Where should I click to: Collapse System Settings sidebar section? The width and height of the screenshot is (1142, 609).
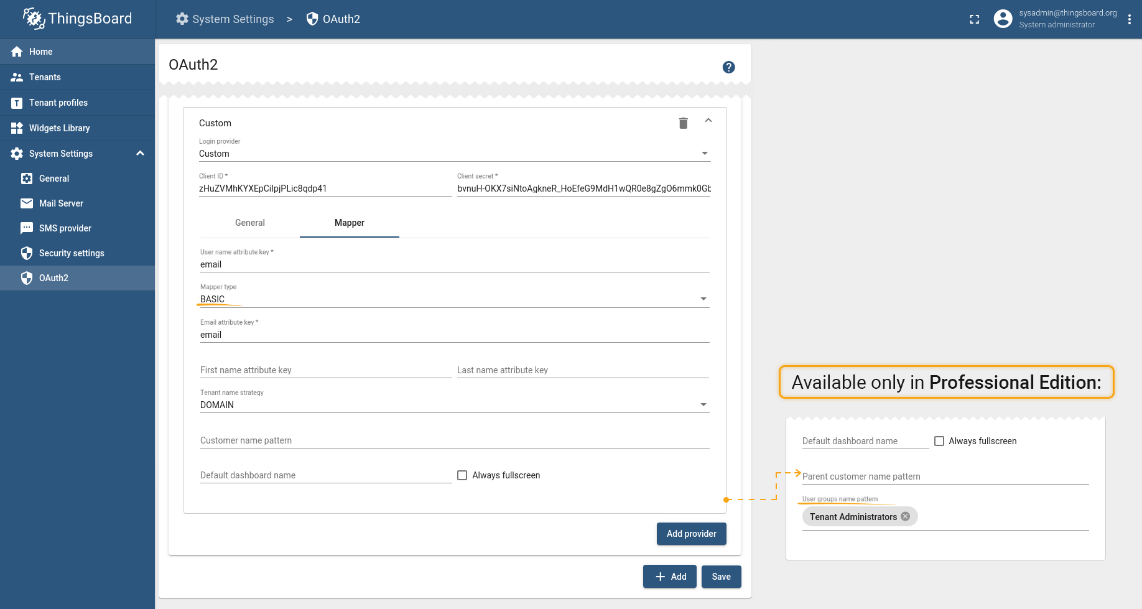tap(140, 154)
